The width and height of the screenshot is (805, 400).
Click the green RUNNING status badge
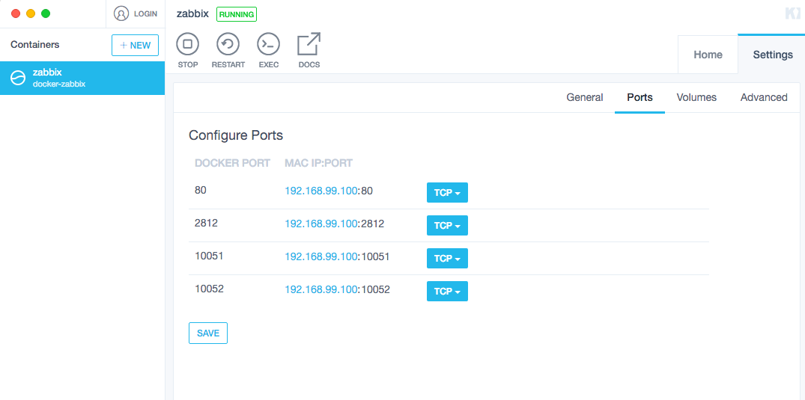(x=237, y=14)
